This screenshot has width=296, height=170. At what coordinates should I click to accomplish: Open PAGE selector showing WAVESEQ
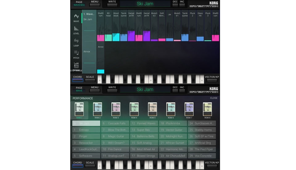79,3
